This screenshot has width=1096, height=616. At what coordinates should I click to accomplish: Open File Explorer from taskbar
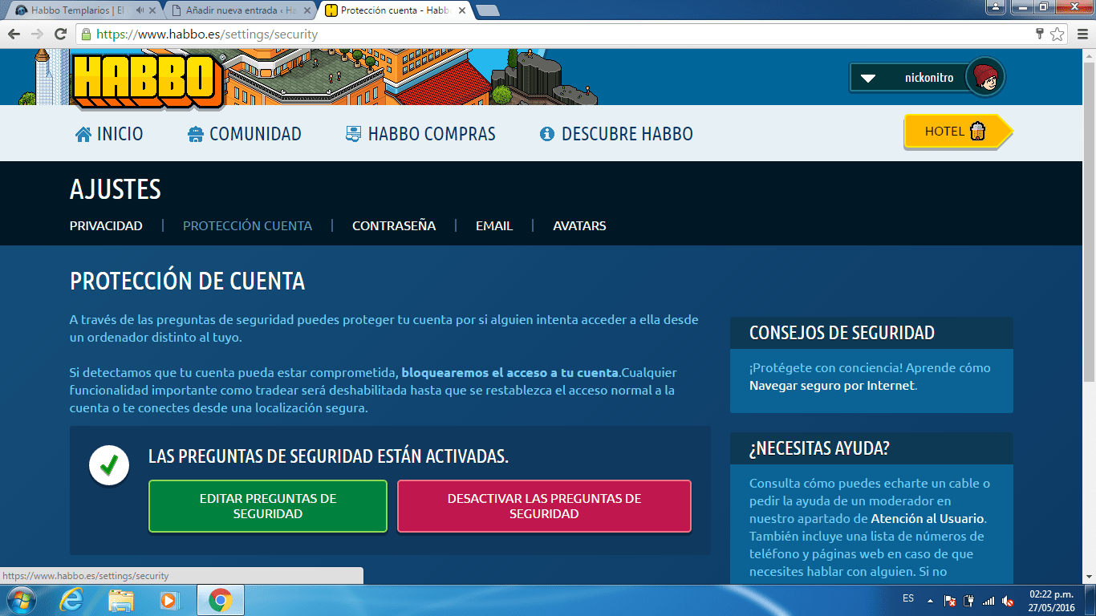click(x=121, y=600)
